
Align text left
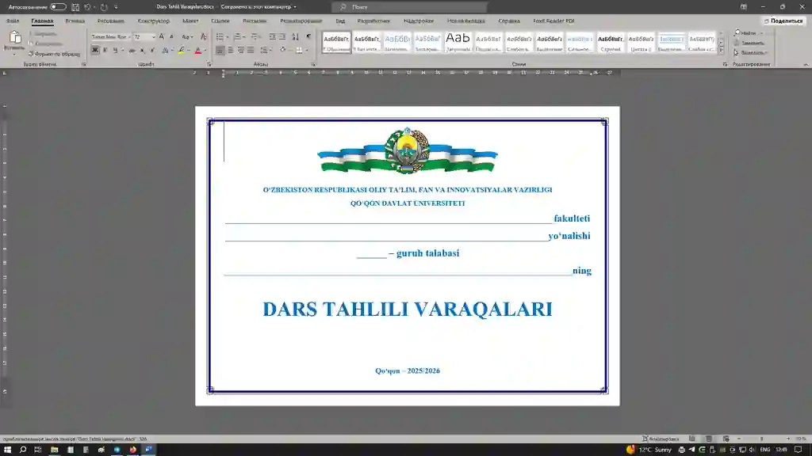point(220,50)
